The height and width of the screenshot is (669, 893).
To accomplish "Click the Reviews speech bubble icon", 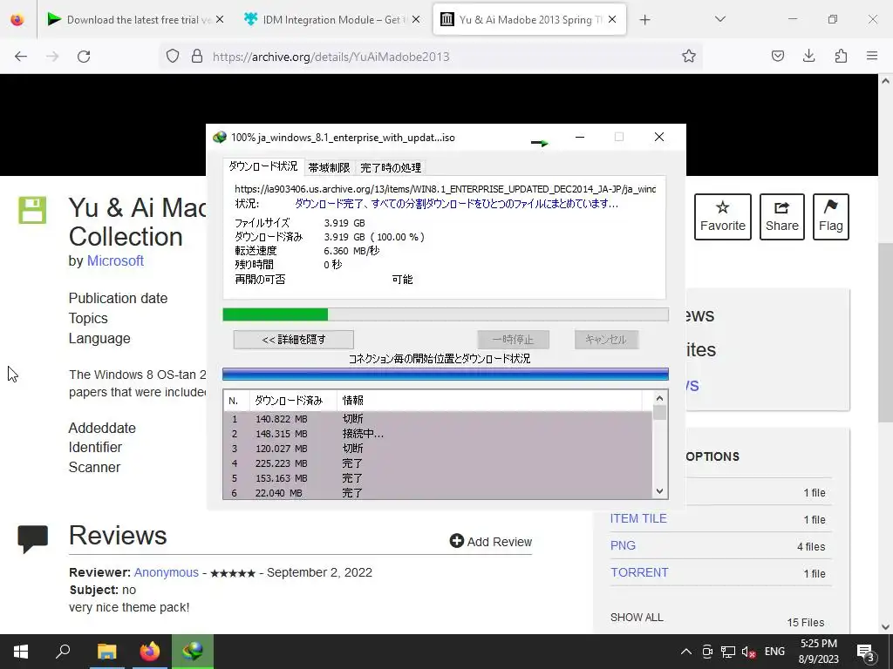I will (33, 538).
